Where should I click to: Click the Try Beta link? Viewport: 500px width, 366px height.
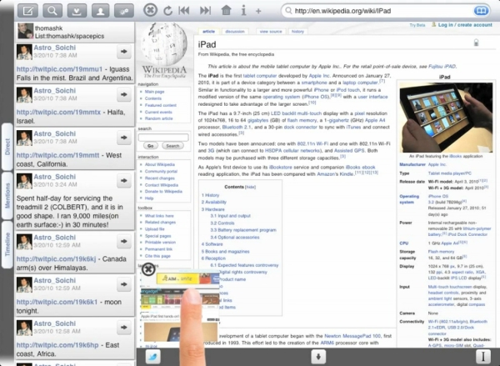coord(417,25)
